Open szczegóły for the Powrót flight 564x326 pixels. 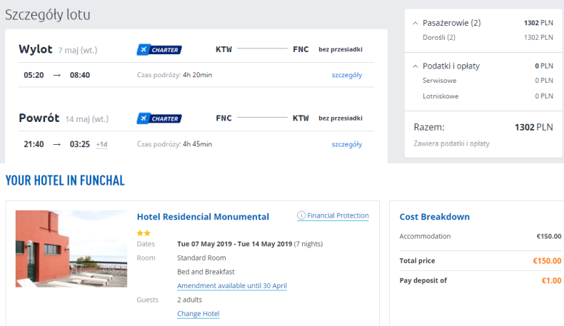pos(346,144)
